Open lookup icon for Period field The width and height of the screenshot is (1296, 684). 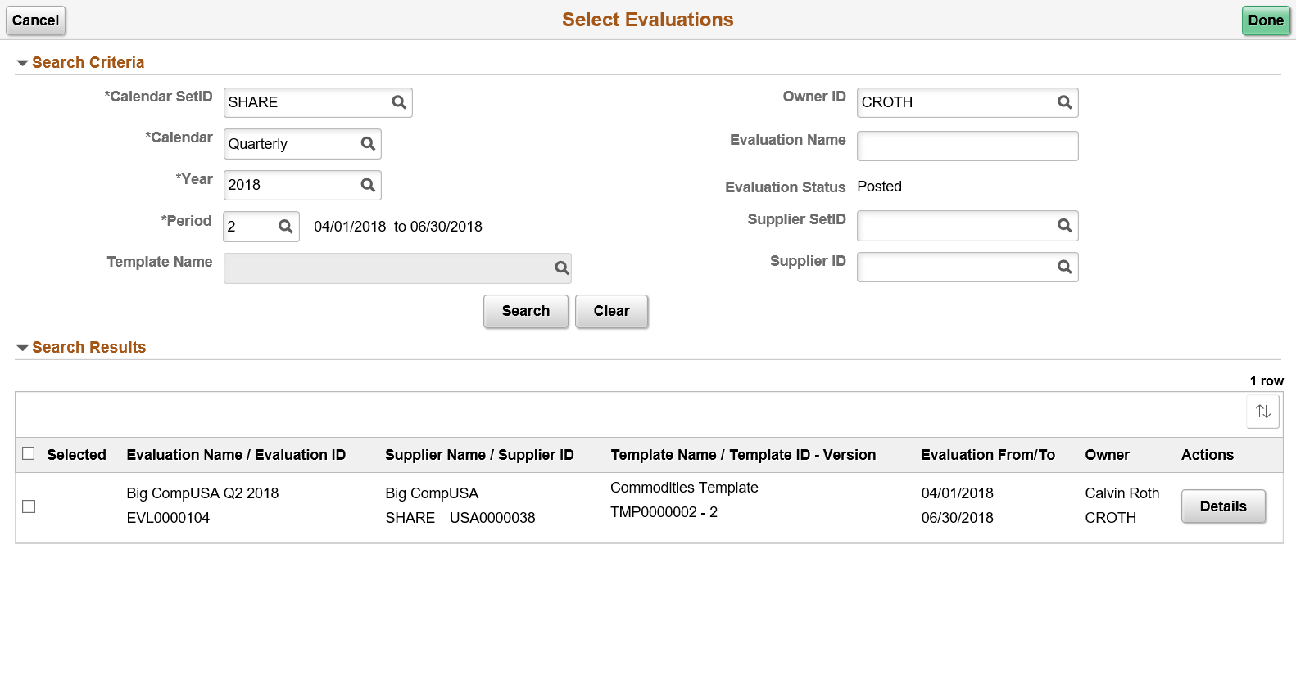tap(285, 227)
